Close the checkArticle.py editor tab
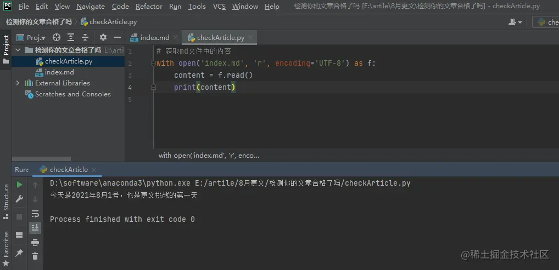559x270 pixels. [250, 37]
